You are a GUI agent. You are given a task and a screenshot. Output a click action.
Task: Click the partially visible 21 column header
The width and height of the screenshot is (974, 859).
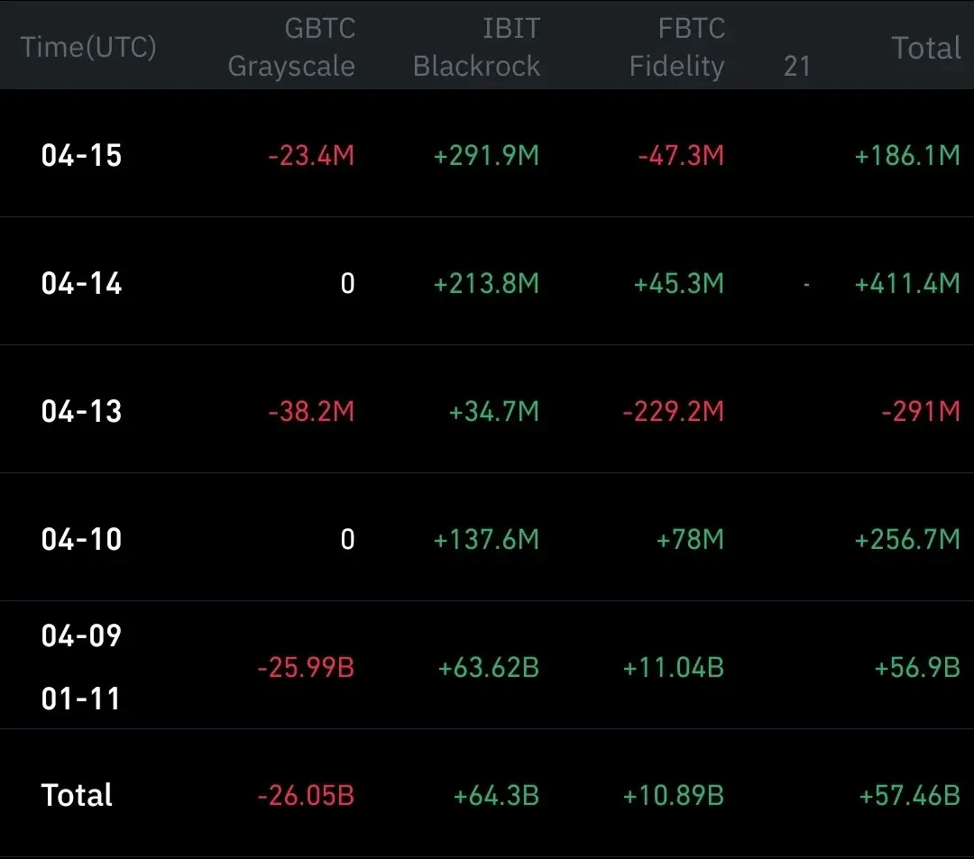pos(797,66)
